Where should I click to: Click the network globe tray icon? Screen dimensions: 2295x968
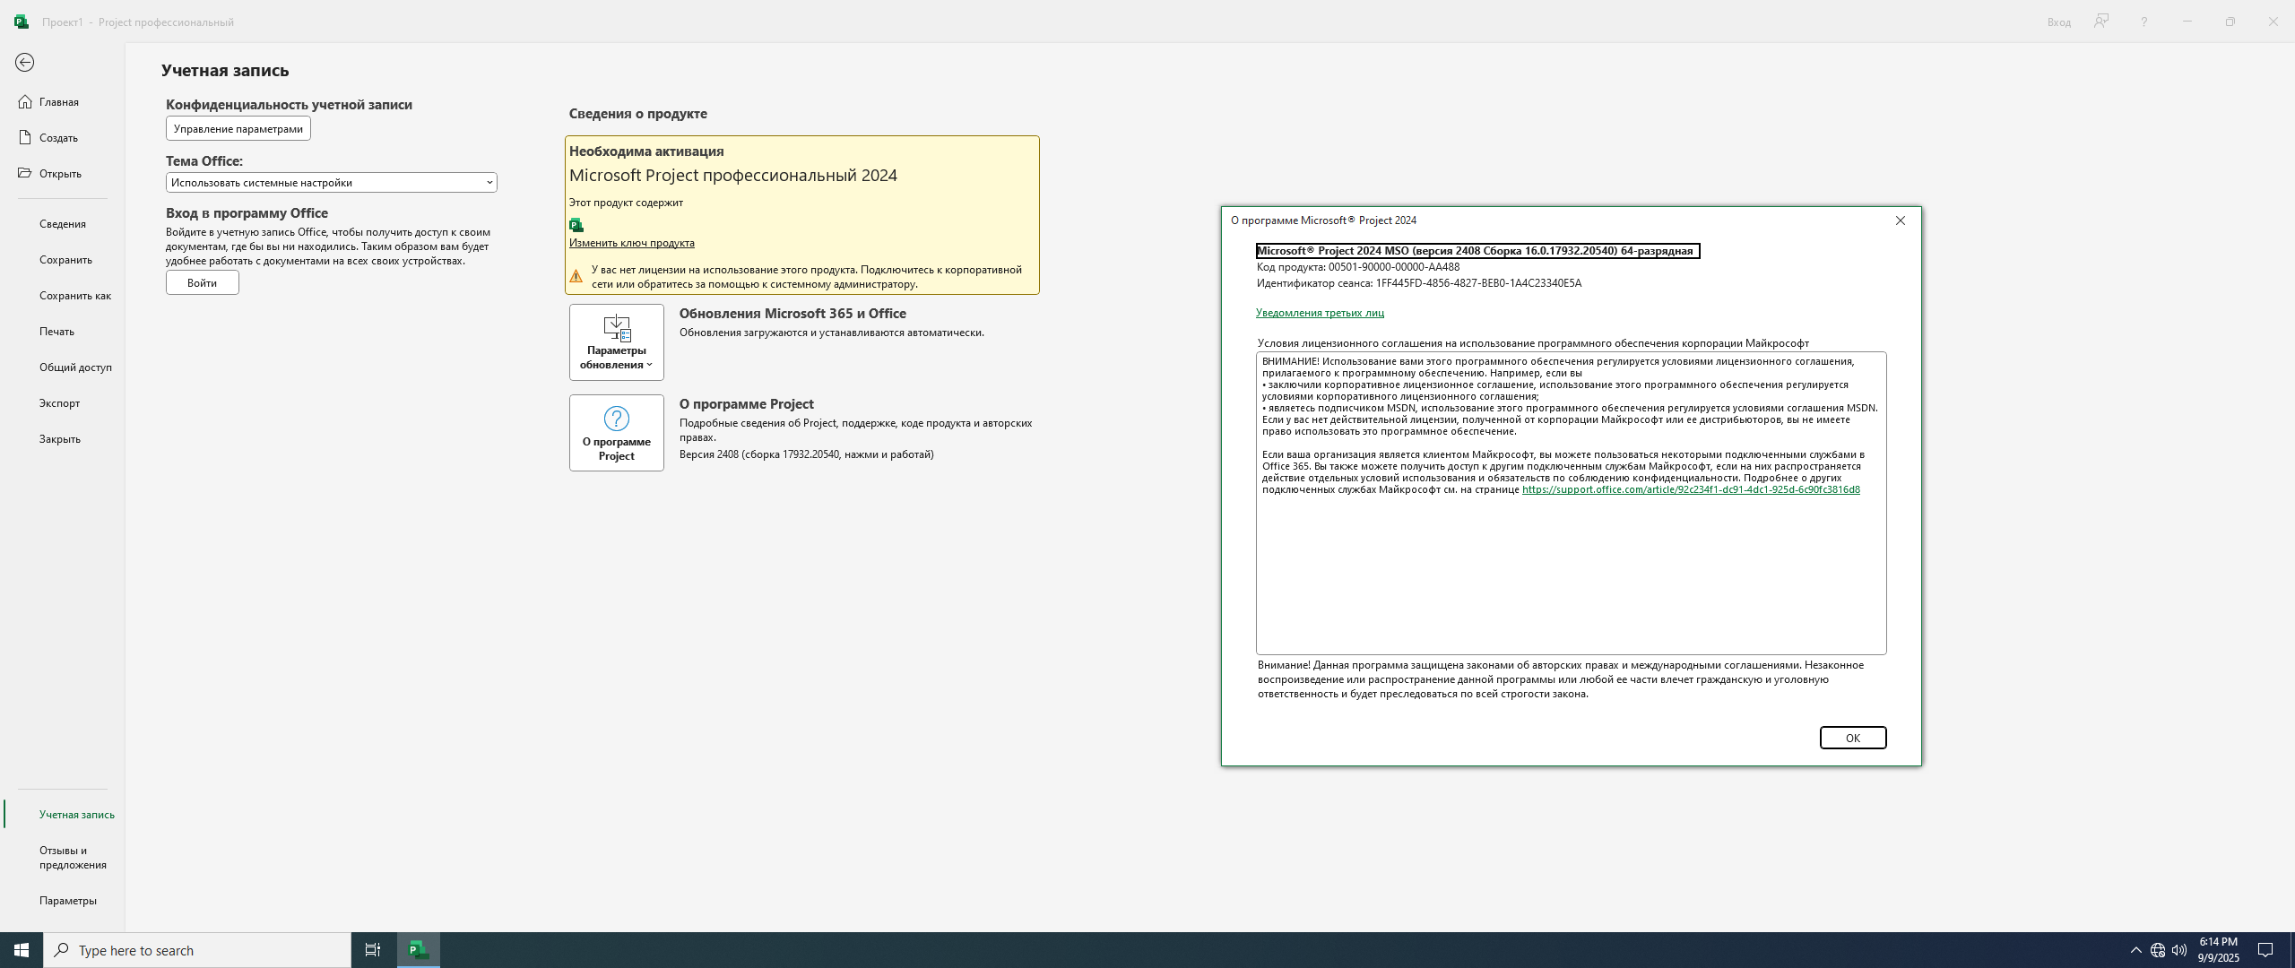point(2158,950)
